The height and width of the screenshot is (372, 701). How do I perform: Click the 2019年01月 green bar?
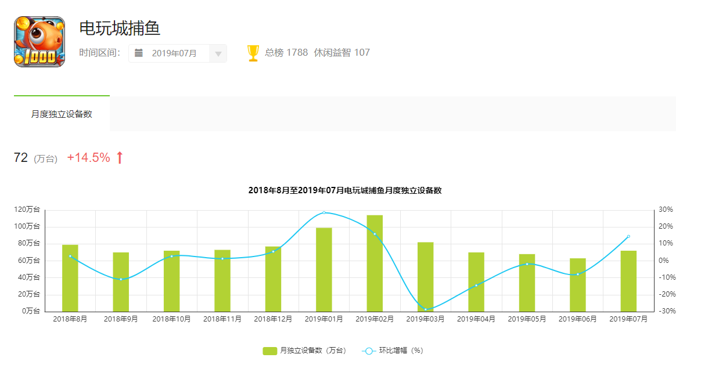click(324, 270)
